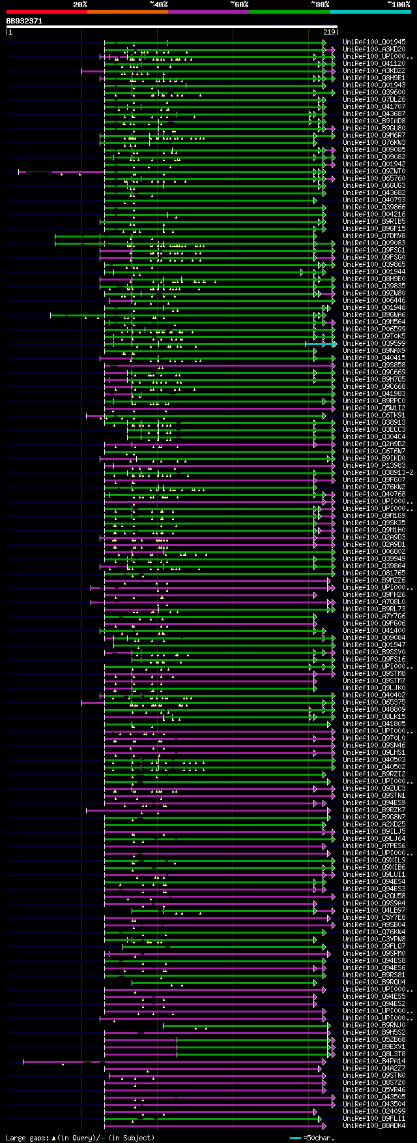Open hit UniRef100_A3KD22
The width and height of the screenshot is (417, 1143).
click(x=374, y=71)
